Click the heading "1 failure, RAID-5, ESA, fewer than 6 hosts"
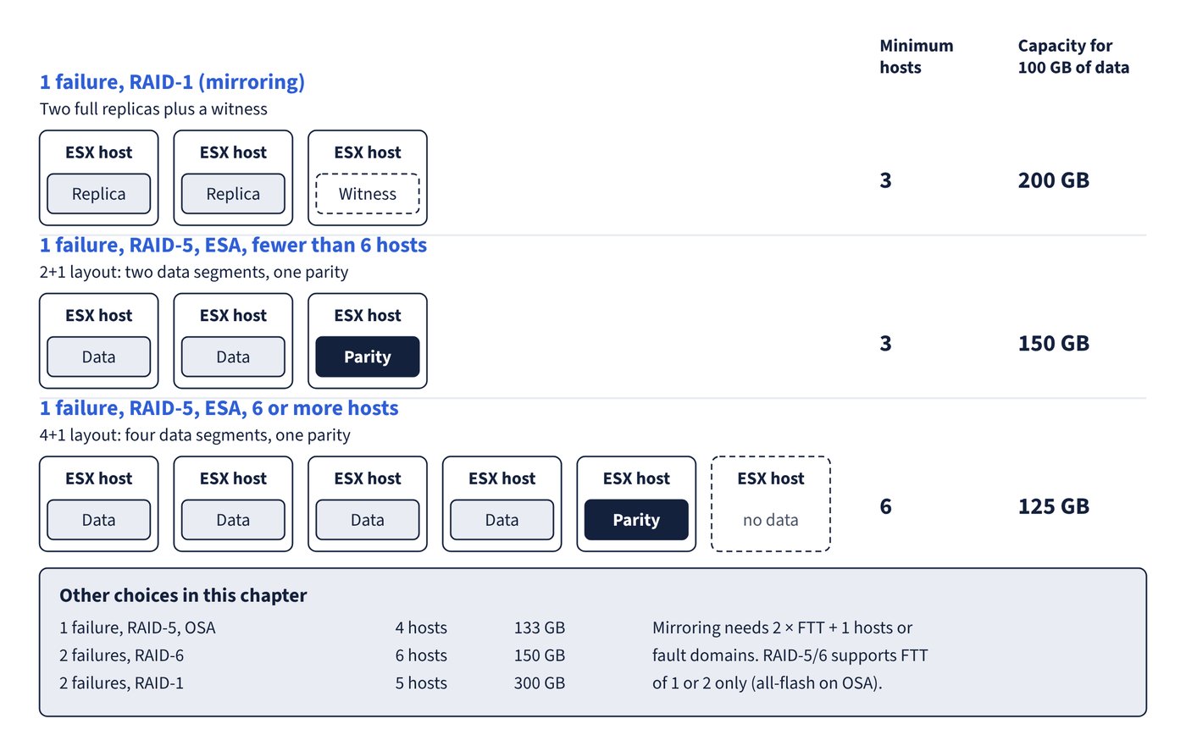 click(233, 246)
